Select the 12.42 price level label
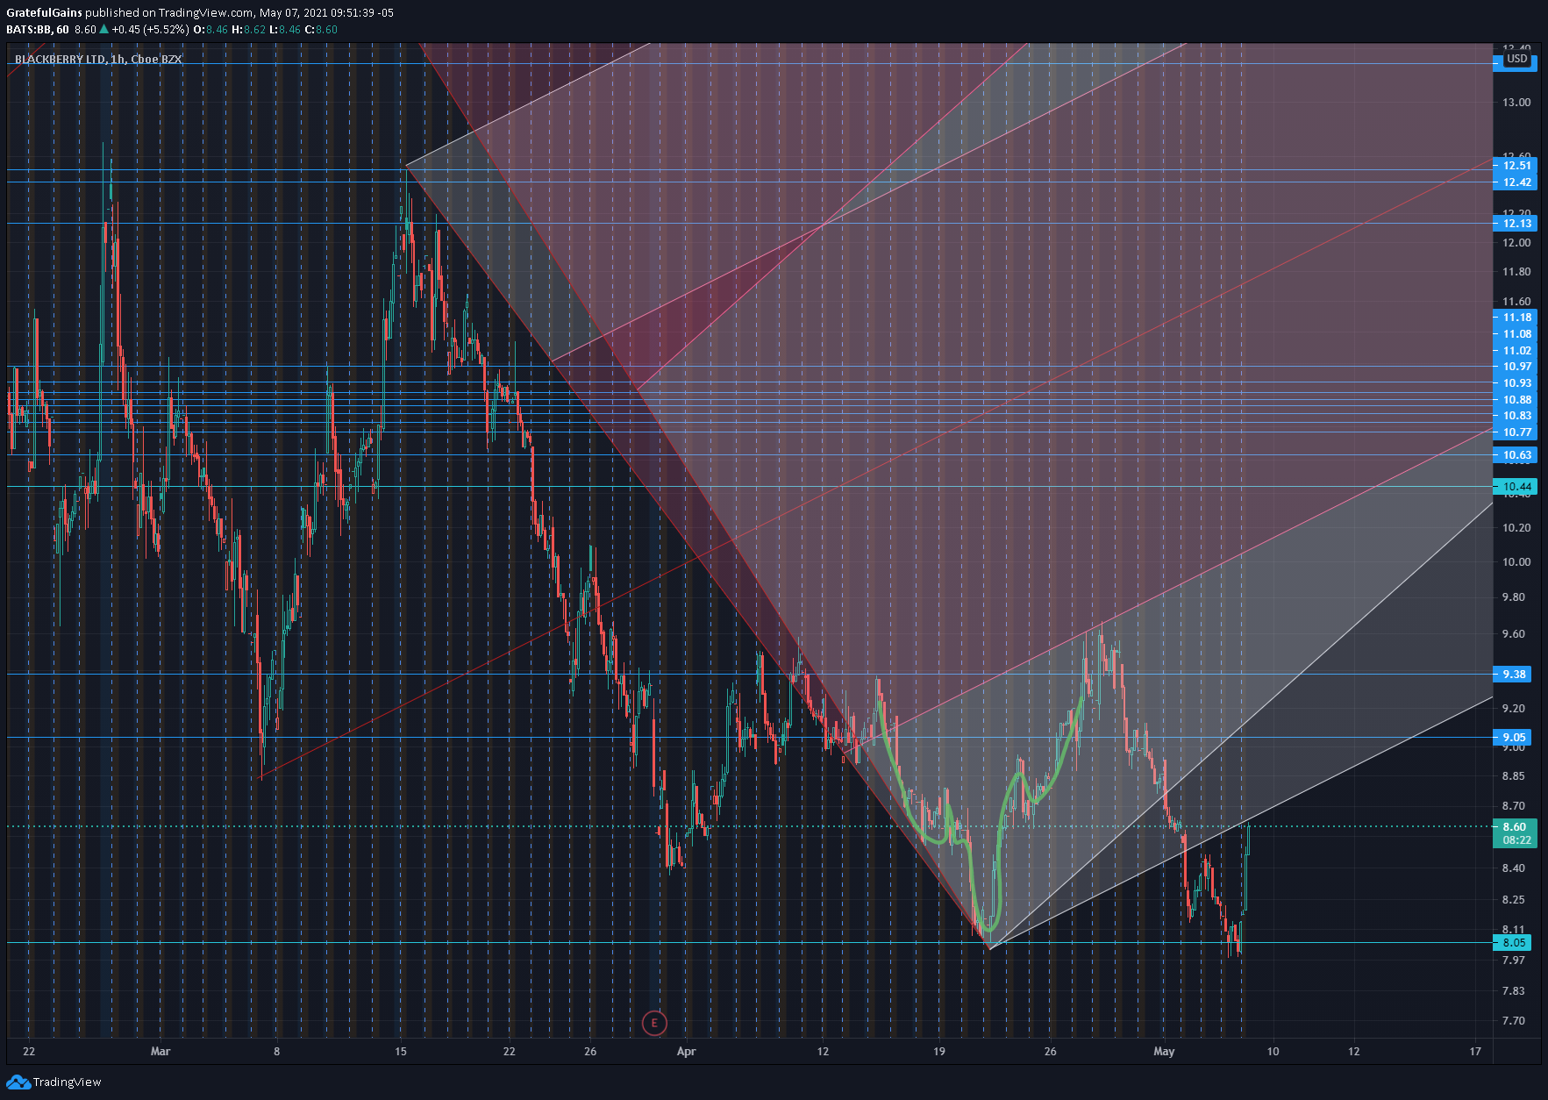Viewport: 1548px width, 1100px height. click(x=1515, y=182)
